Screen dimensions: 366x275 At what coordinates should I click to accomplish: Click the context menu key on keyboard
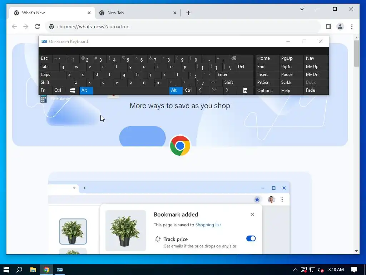tap(245, 91)
